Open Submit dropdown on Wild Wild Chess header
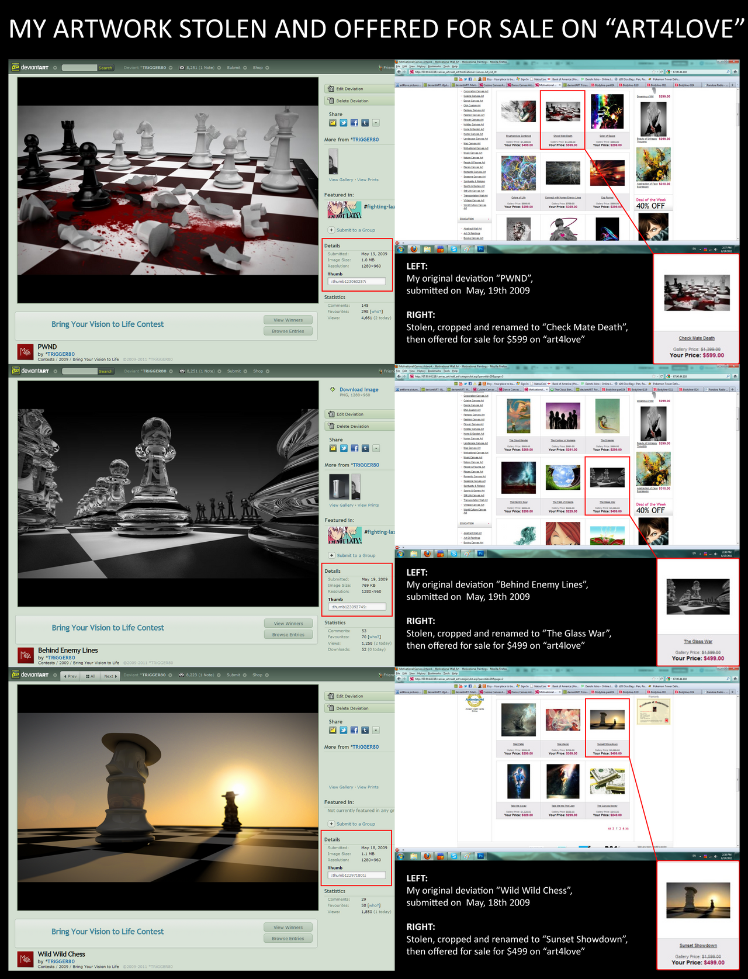This screenshot has height=979, width=748. click(x=237, y=675)
